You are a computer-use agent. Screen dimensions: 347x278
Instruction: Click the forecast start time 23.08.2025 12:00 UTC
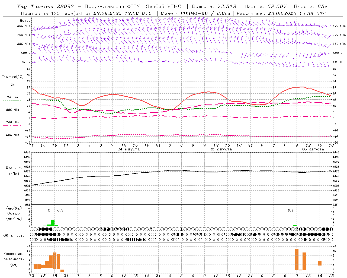pyautogui.click(x=123, y=13)
